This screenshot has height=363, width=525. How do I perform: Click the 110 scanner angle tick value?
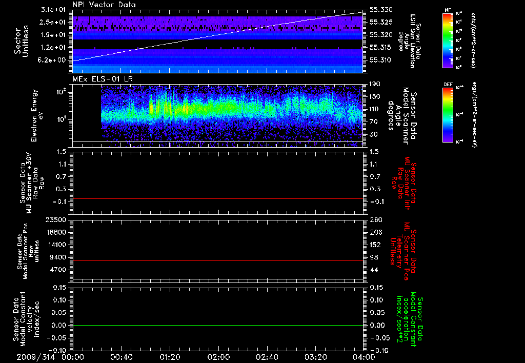(x=375, y=109)
